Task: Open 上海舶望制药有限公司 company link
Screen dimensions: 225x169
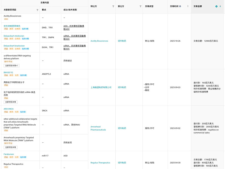Action: (x=101, y=87)
